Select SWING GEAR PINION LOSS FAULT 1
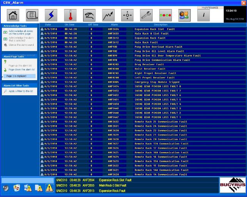The image size is (247, 197). point(143,117)
